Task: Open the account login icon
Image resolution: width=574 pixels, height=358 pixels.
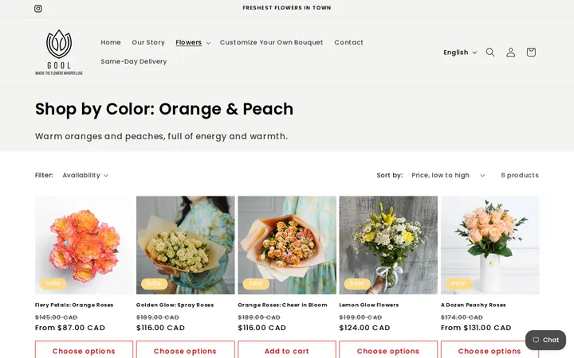Action: click(511, 53)
